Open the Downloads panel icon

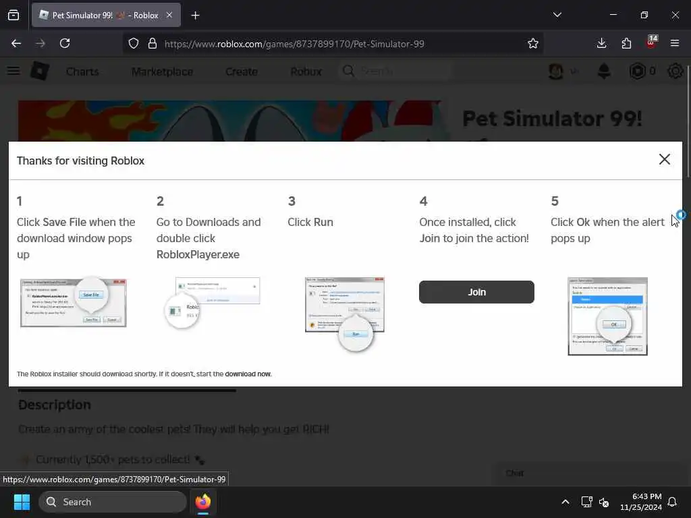point(601,44)
